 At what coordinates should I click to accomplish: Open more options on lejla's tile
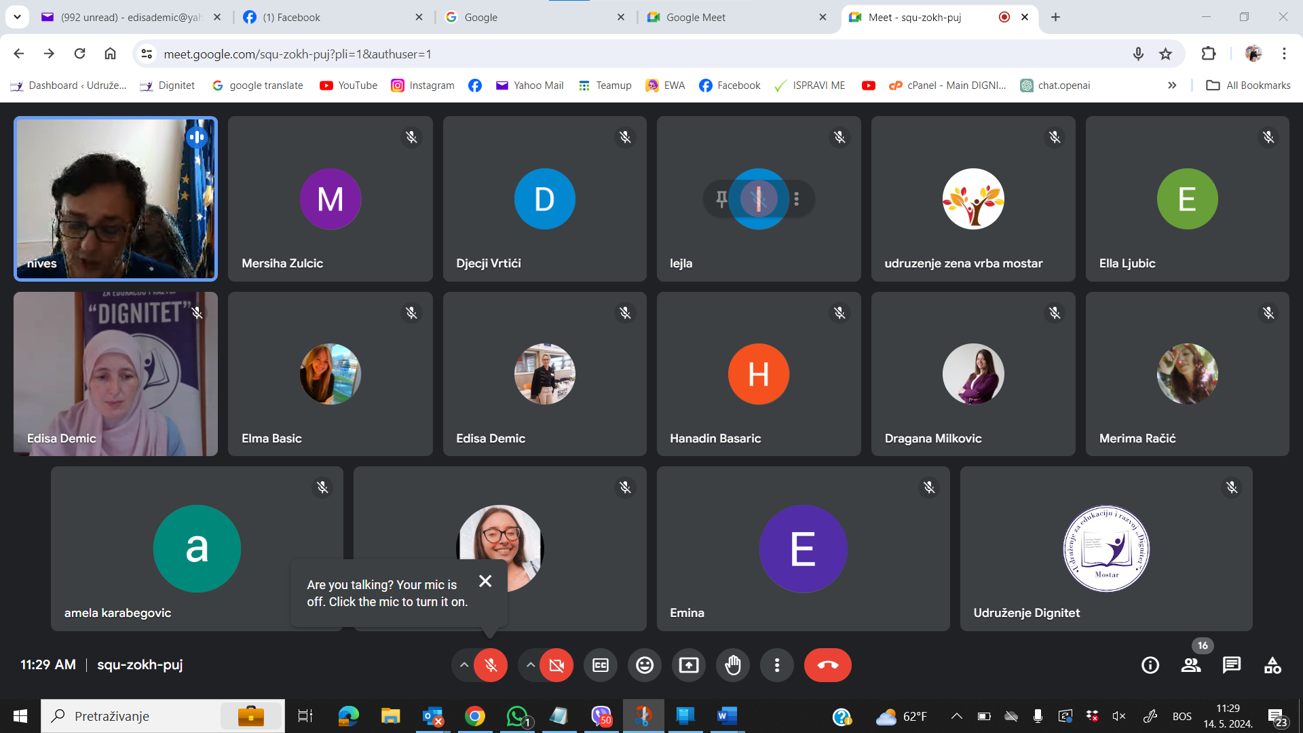coord(797,199)
